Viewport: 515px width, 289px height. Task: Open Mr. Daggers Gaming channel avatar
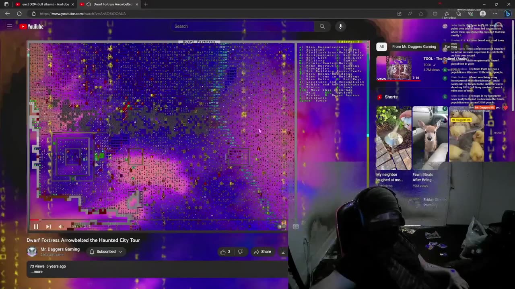(x=32, y=252)
